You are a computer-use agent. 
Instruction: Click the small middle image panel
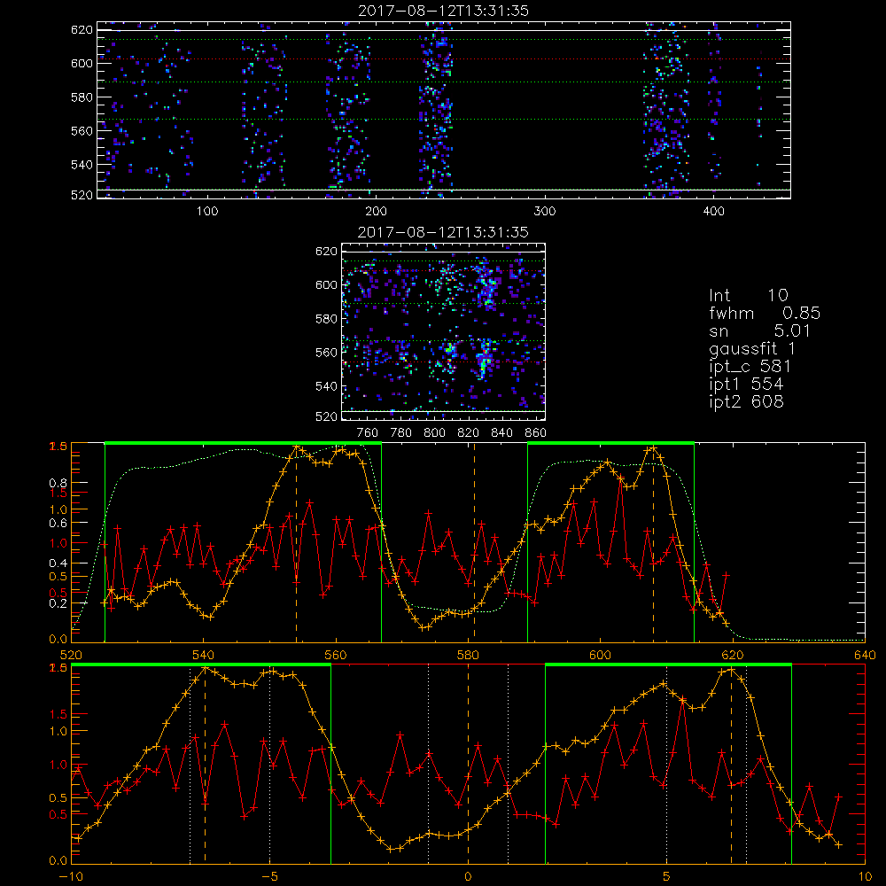click(443, 331)
